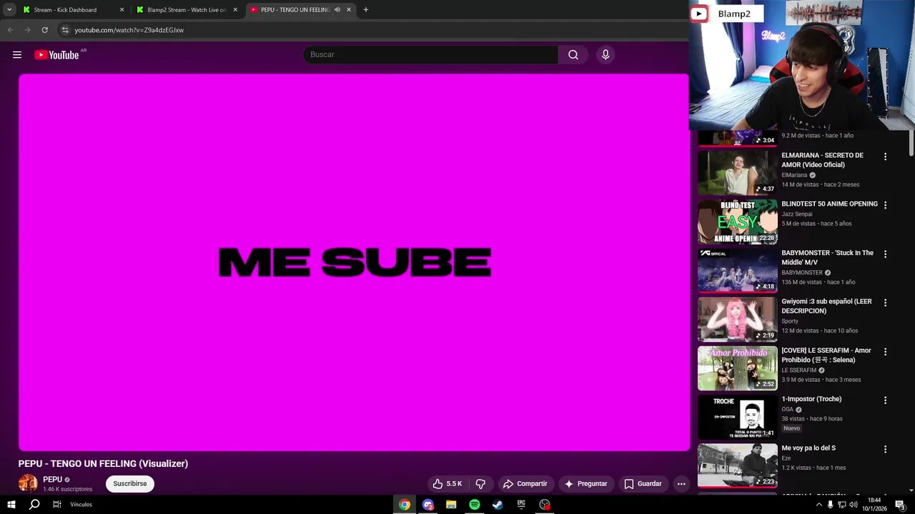Open title '1-Impostor (Troche)'
The height and width of the screenshot is (514, 915).
pyautogui.click(x=811, y=399)
